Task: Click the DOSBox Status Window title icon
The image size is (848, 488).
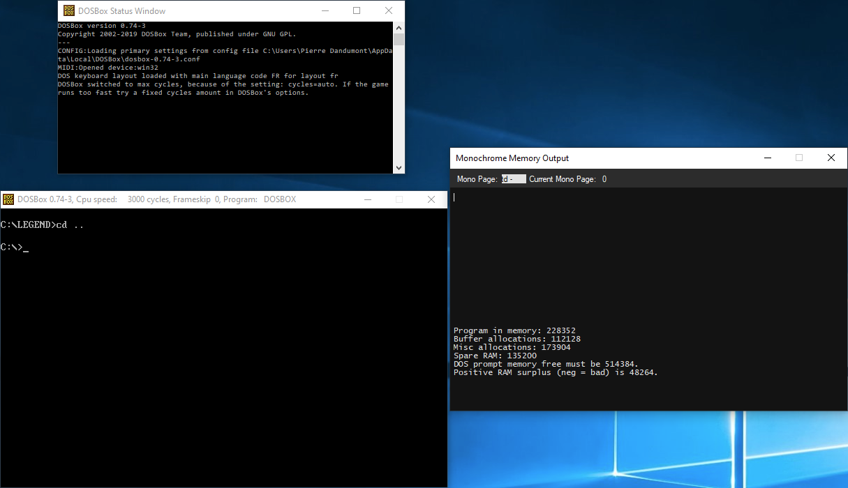Action: 69,10
